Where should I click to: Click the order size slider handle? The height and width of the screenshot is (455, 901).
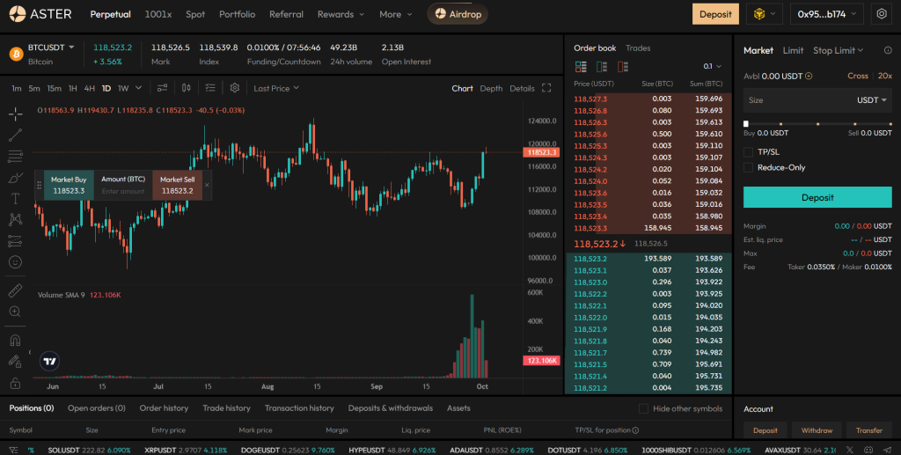coord(746,123)
